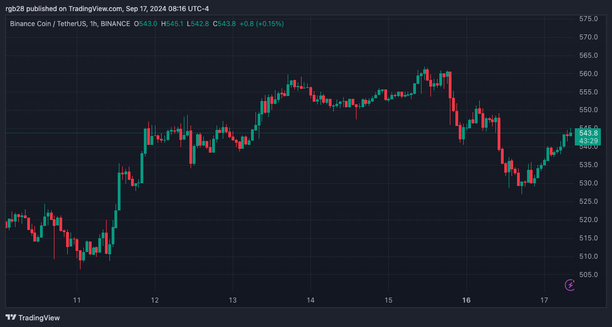This screenshot has height=327, width=612.
Task: Click the 43:29 bar countdown timer
Action: [589, 141]
